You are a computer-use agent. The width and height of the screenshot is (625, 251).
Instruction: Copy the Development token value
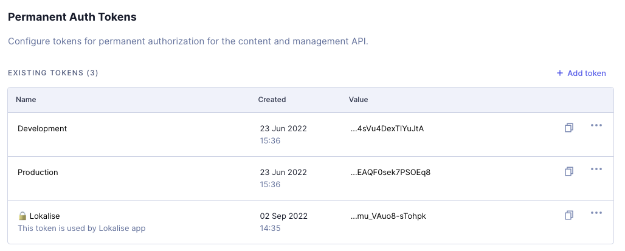[x=569, y=128]
